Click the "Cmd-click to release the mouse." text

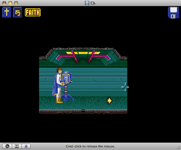(x=90, y=146)
